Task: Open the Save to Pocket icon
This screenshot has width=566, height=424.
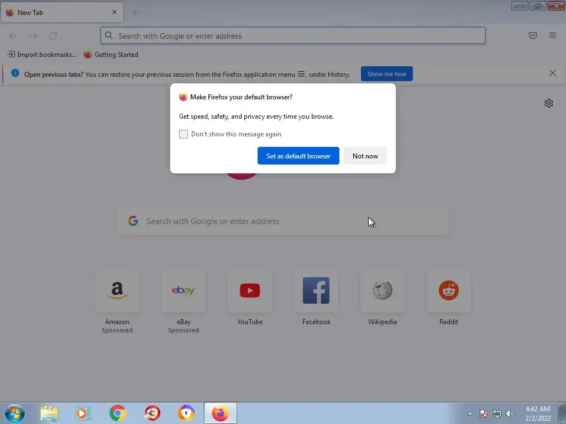Action: click(532, 35)
